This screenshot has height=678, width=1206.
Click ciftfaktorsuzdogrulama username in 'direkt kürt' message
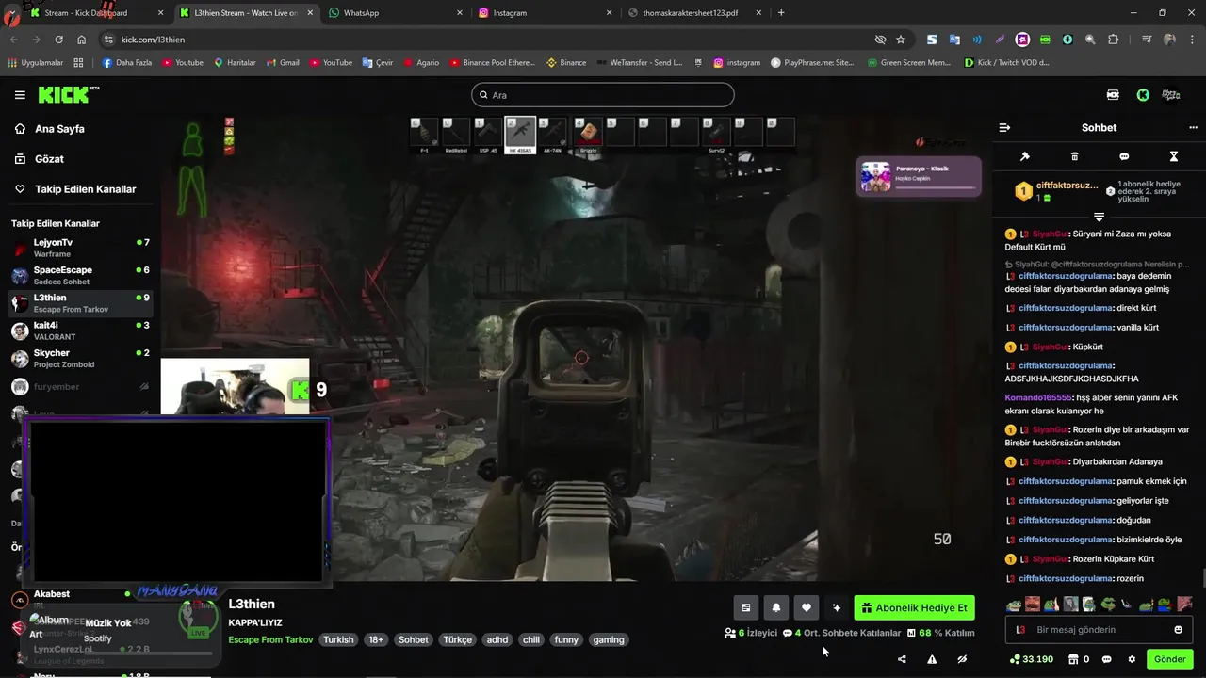pos(1065,308)
